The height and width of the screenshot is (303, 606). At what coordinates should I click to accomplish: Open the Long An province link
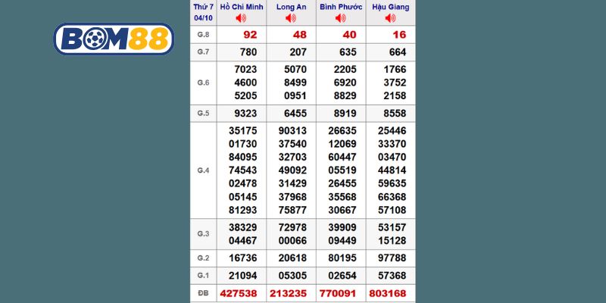[290, 6]
